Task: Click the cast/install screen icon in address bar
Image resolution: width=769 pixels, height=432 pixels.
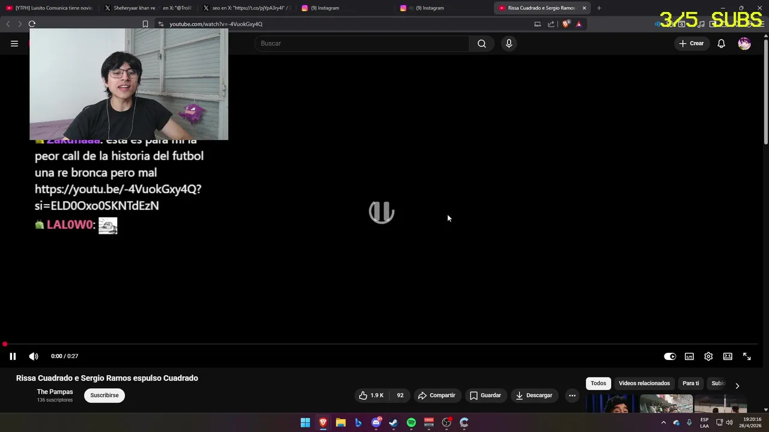Action: tap(538, 24)
